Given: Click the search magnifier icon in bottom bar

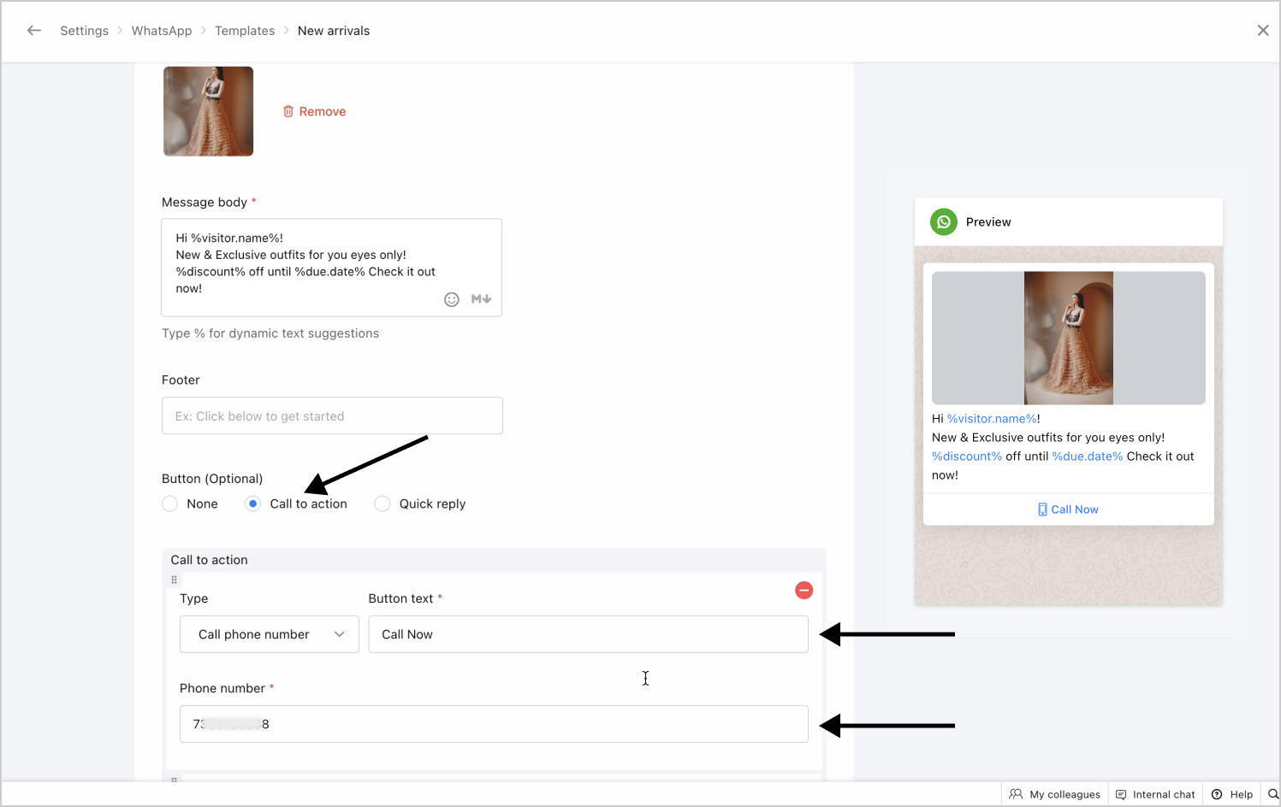Looking at the screenshot, I should [x=1272, y=794].
